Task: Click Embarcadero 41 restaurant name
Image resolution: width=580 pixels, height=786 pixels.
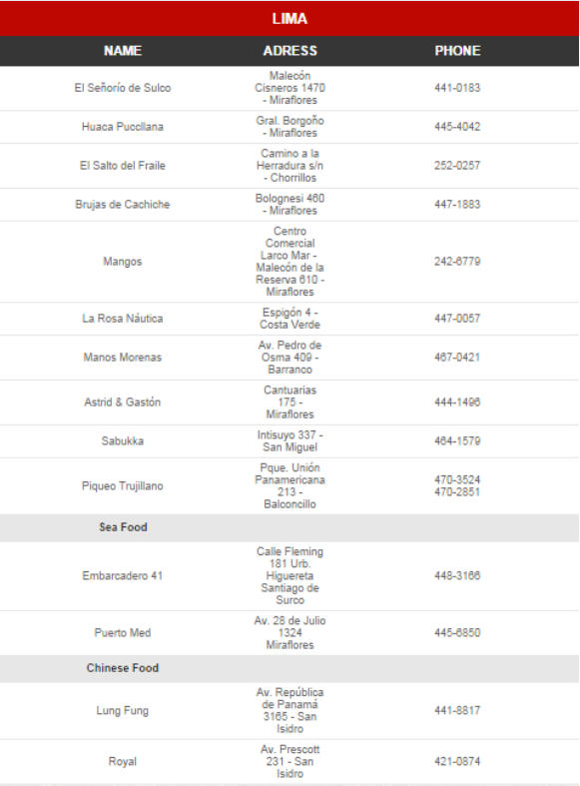Action: coord(123,575)
